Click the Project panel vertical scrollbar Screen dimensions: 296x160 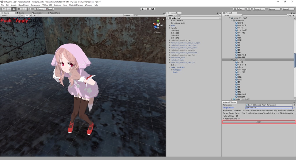tap(295, 60)
